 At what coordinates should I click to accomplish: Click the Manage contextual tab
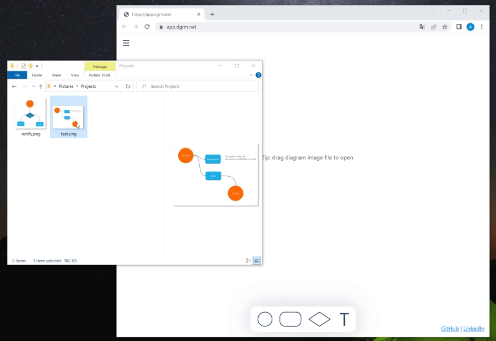click(x=100, y=66)
